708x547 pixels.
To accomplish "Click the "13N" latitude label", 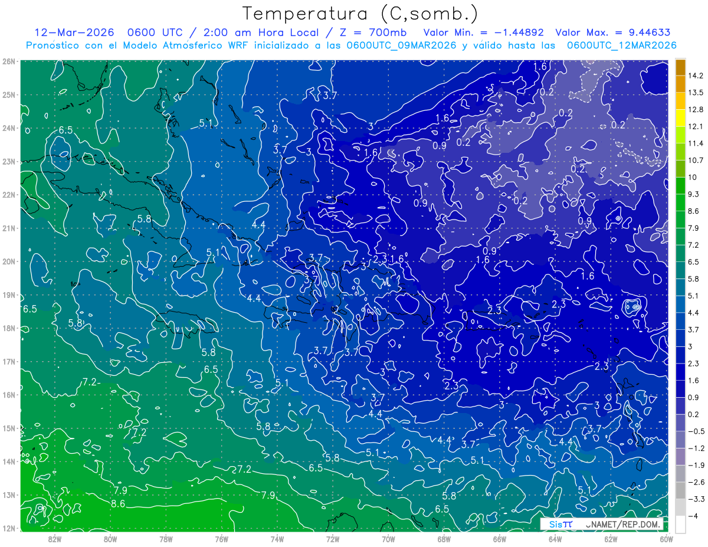I will point(9,495).
